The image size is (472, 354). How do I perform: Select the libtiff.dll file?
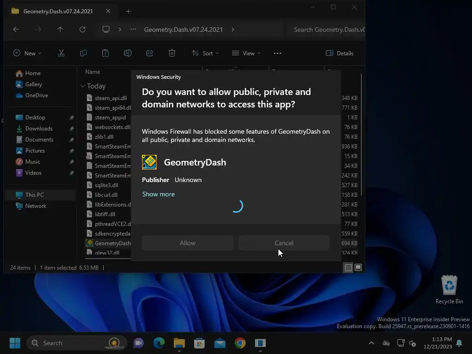coord(105,214)
